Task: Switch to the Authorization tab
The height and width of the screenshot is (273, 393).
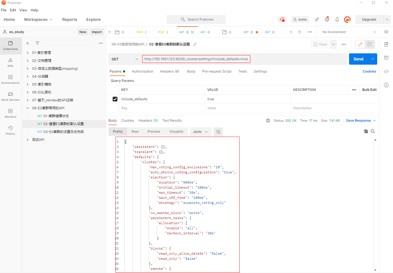Action: [x=143, y=71]
